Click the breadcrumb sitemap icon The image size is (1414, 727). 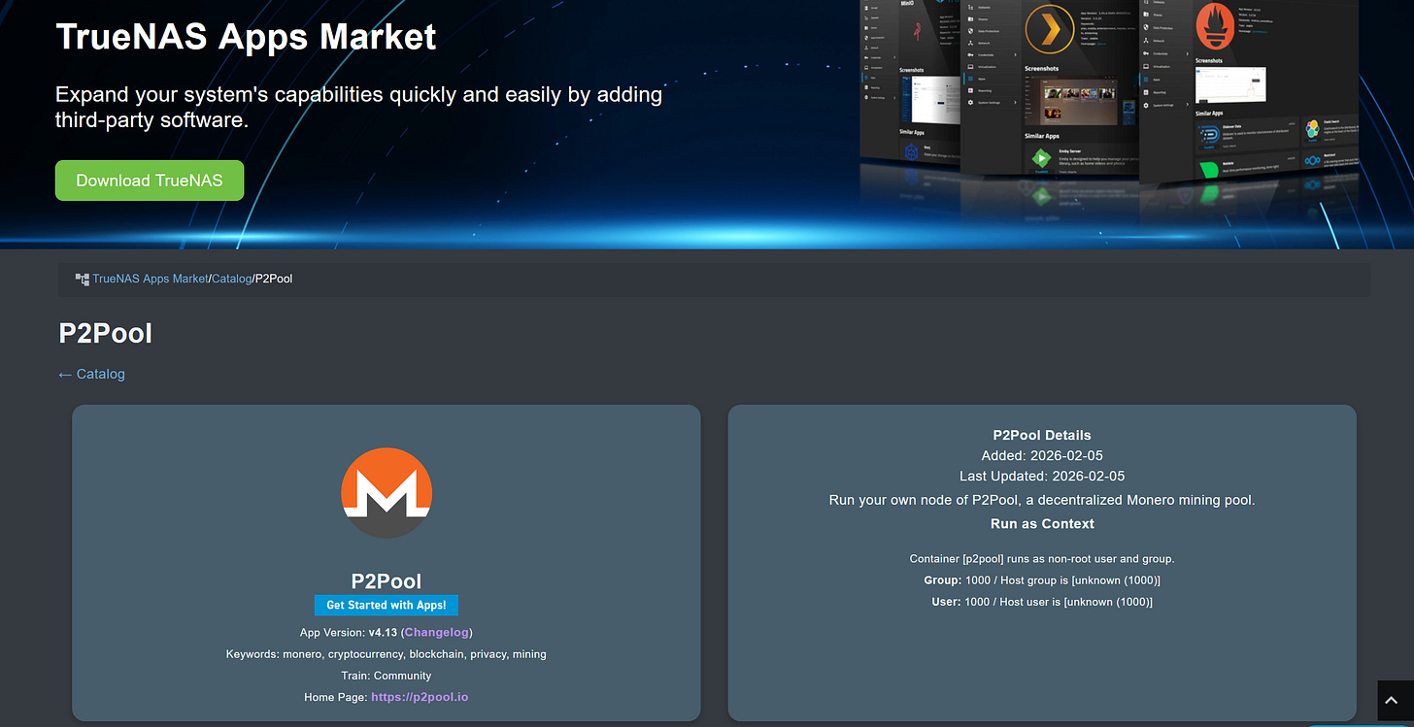tap(83, 279)
